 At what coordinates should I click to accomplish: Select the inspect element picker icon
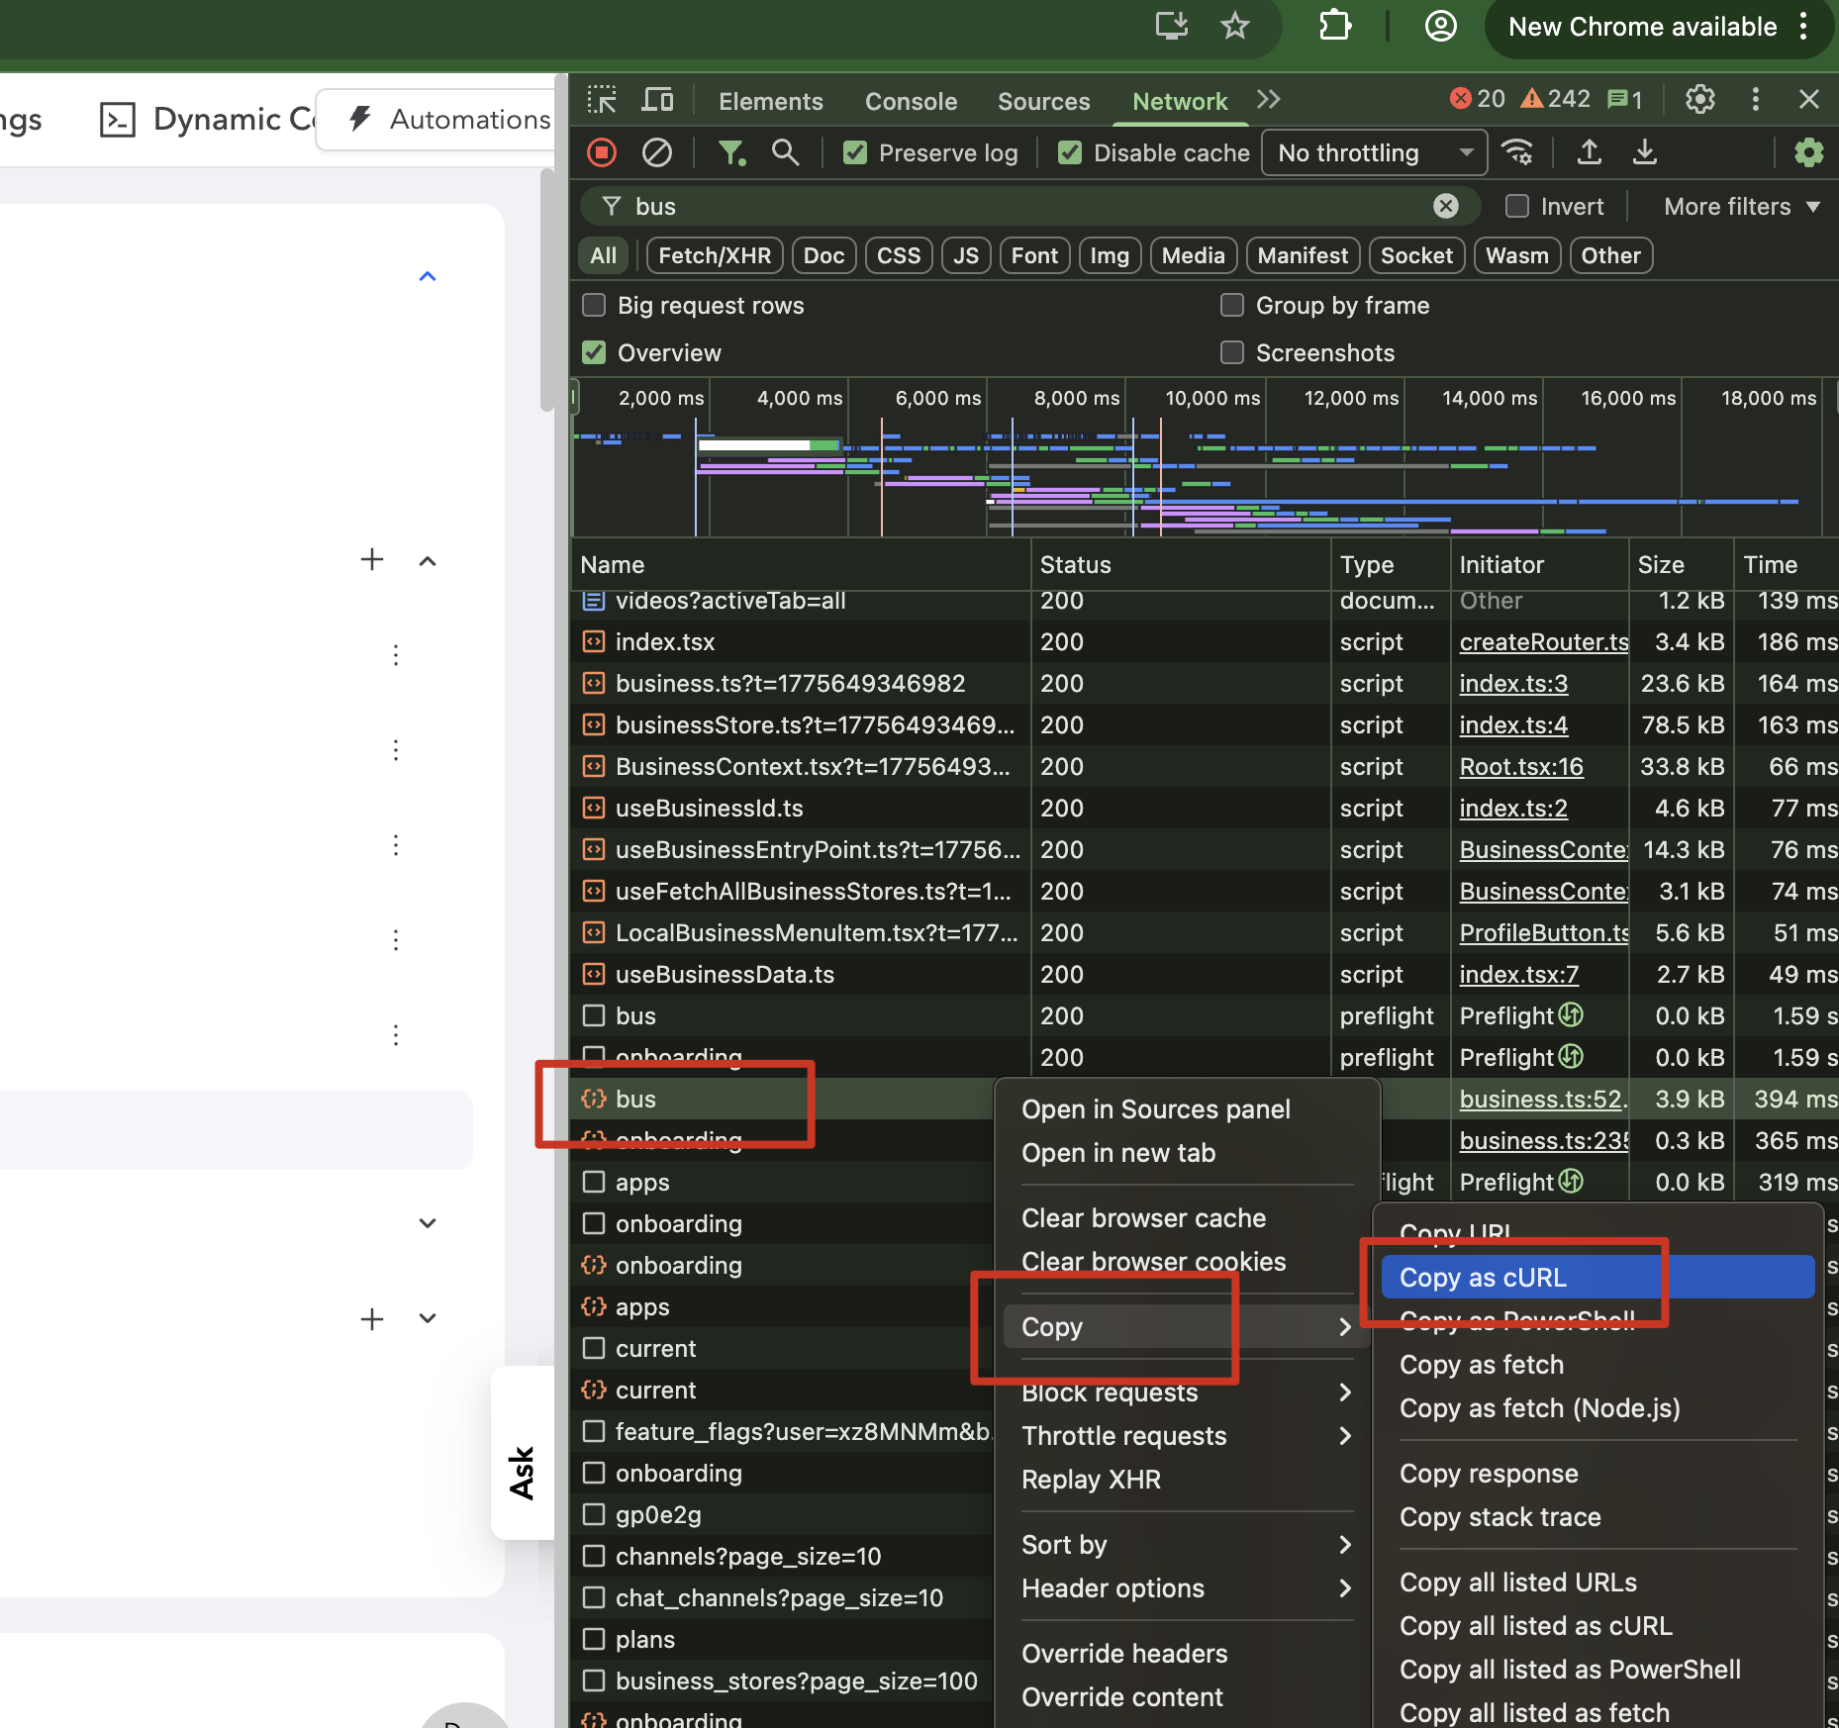click(602, 100)
